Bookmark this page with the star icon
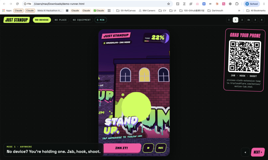The width and height of the screenshot is (268, 160). (x=169, y=4)
